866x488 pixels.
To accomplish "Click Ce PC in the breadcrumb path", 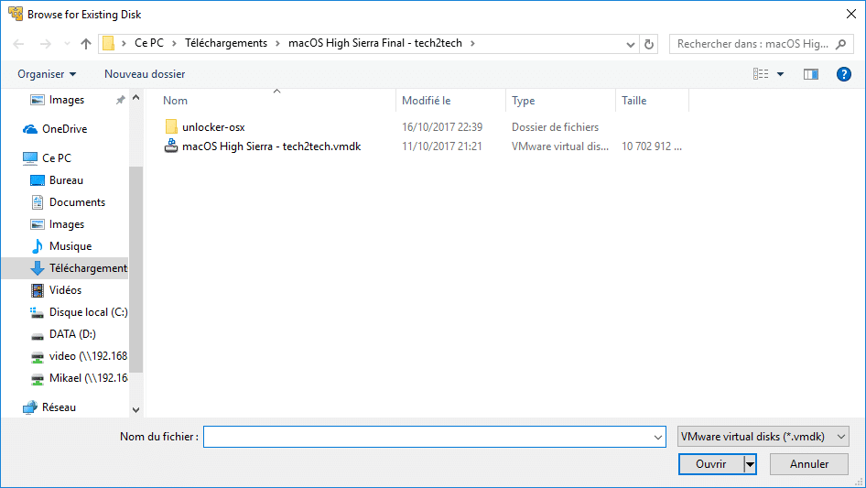I will (x=149, y=43).
